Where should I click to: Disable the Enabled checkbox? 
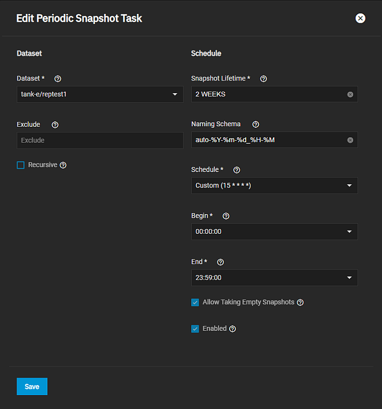coord(195,329)
